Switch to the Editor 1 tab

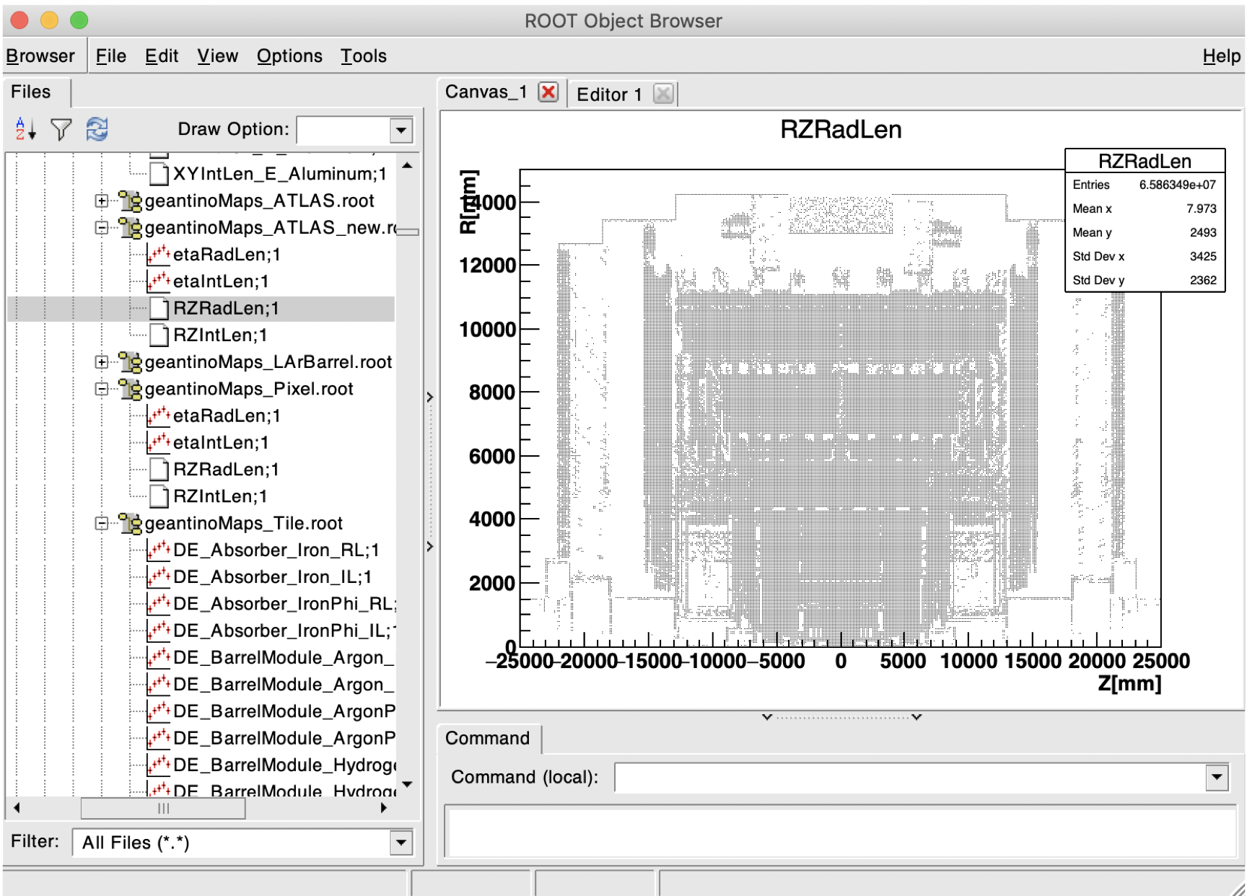(x=609, y=95)
